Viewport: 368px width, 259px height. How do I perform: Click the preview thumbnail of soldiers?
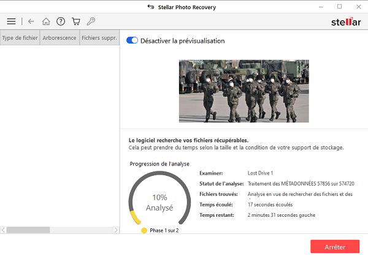tap(244, 91)
